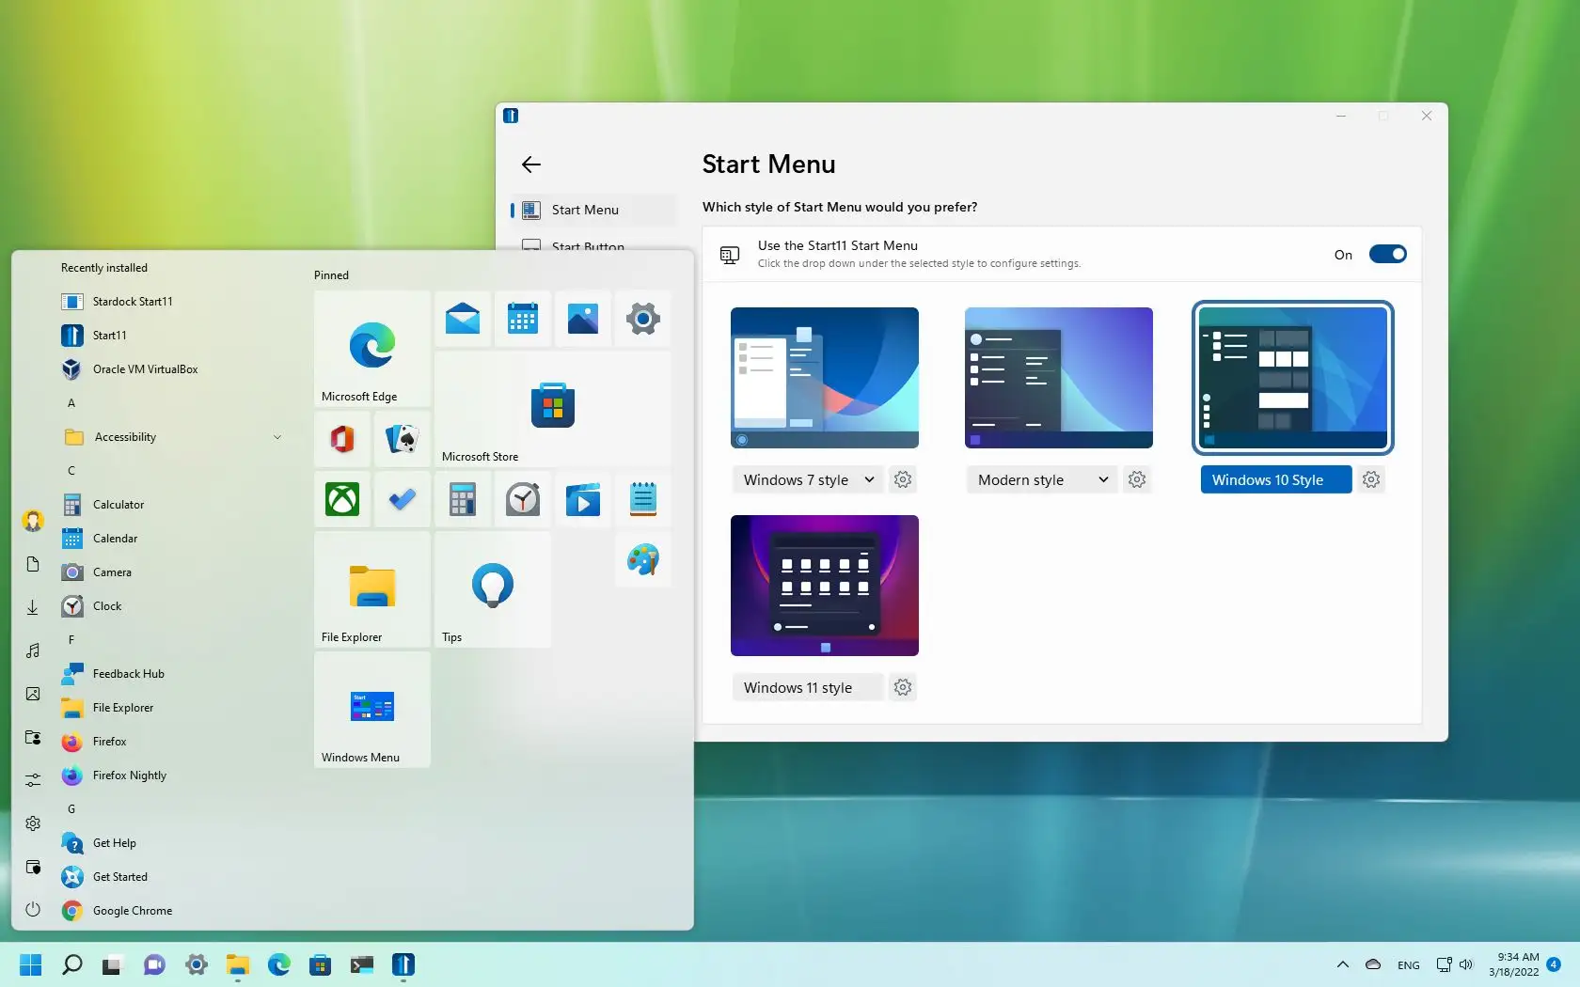Launch Microsoft Solitaire from the pinned tiles
The width and height of the screenshot is (1580, 987).
[401, 439]
